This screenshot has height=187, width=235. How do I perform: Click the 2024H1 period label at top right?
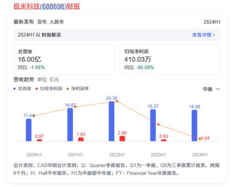click(x=212, y=22)
